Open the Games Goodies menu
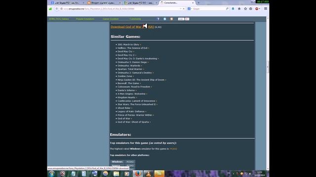Viewport: 316px width, 177px height. click(x=111, y=19)
